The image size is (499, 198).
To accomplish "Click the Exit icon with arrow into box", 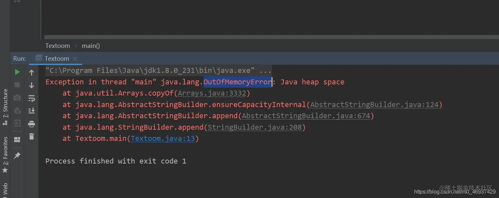I will [17, 124].
